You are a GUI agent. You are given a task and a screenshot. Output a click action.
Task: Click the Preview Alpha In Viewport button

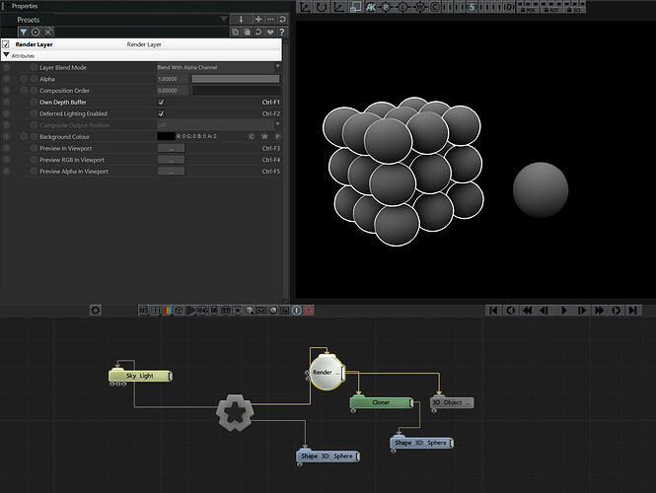coord(171,171)
